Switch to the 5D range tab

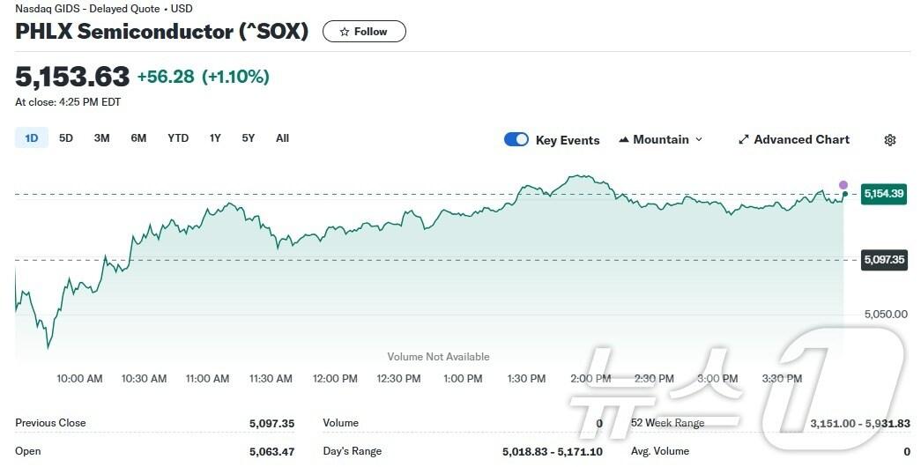tap(66, 138)
